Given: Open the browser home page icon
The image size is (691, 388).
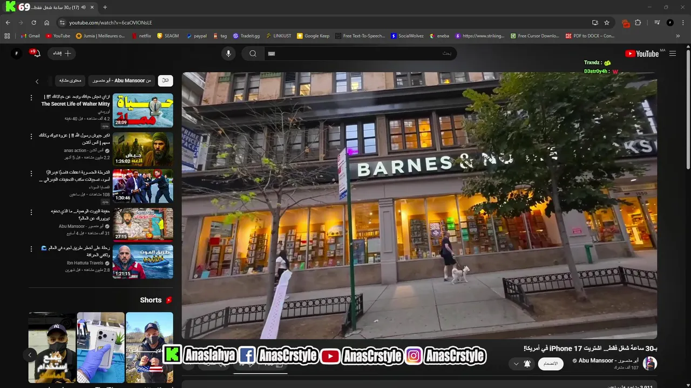Looking at the screenshot, I should (x=47, y=23).
